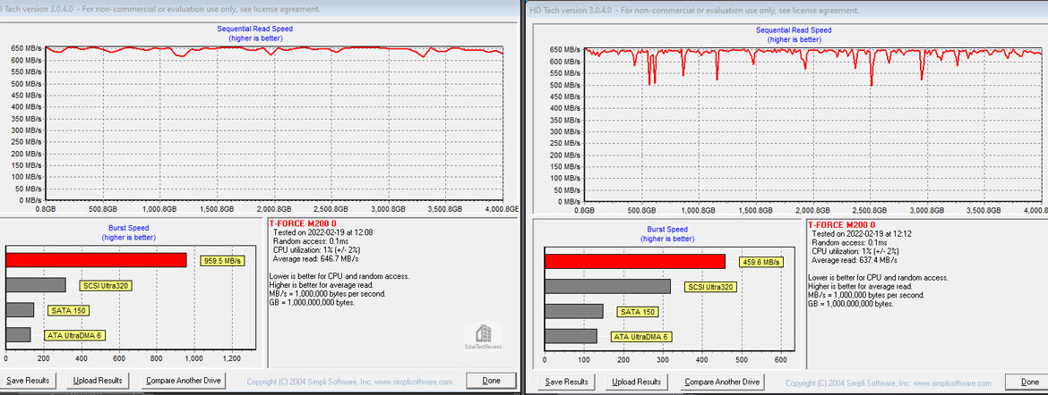Click SCSI Ultra320 label in right window
Viewport: 1048px width, 395px height.
[x=712, y=287]
